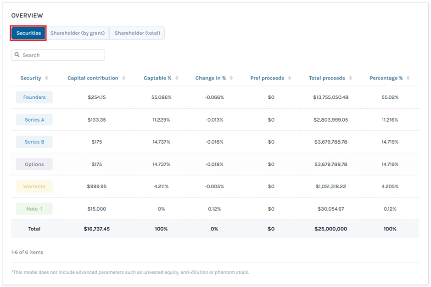Image resolution: width=431 pixels, height=287 pixels.
Task: Switch to Shareholder (total) tab
Action: (137, 33)
